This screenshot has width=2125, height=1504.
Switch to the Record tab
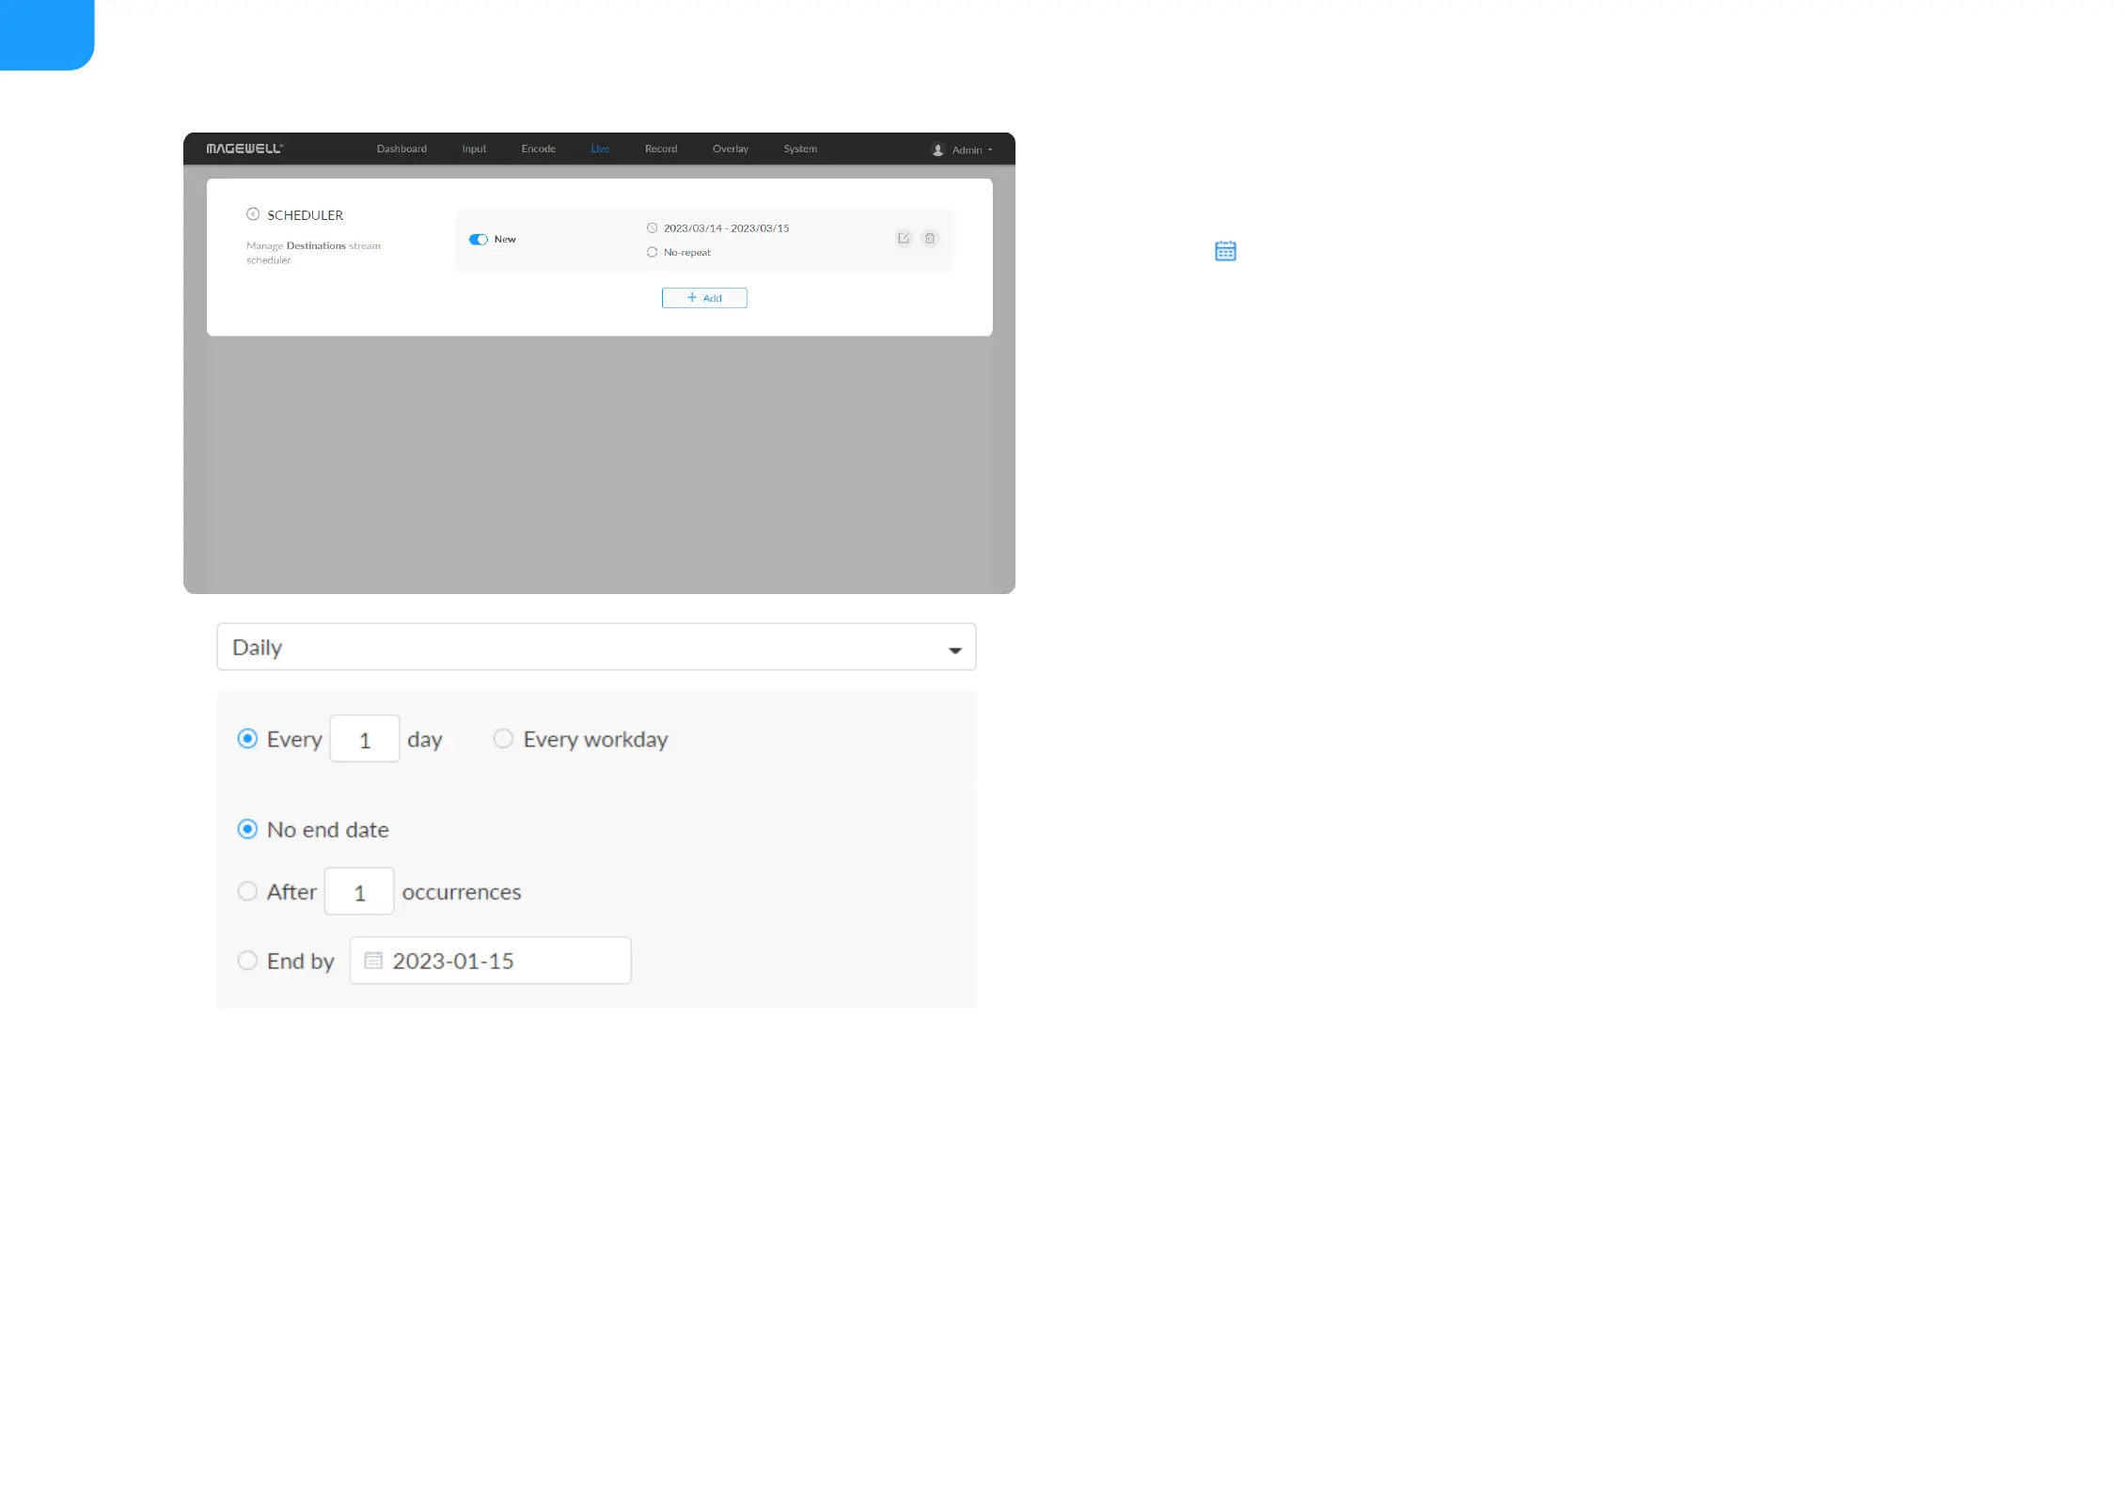pos(661,149)
